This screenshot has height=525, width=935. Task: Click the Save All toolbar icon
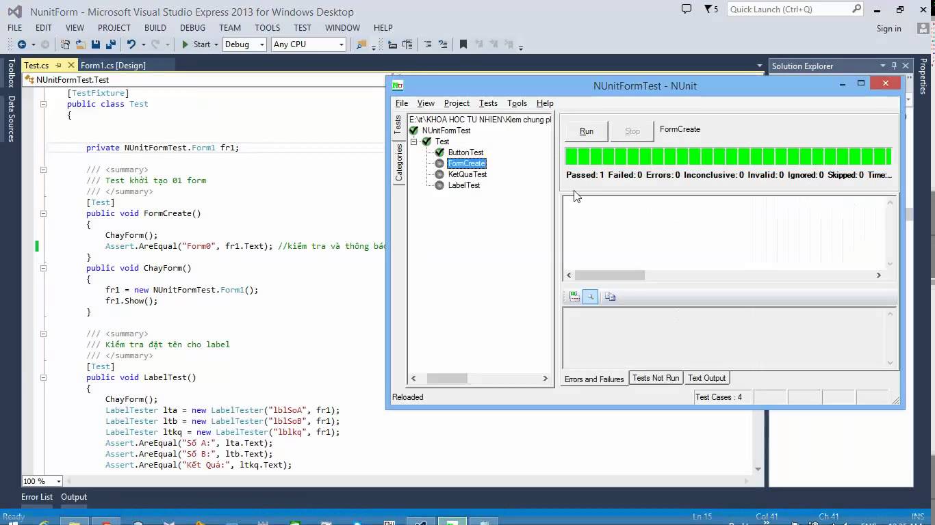click(x=110, y=44)
